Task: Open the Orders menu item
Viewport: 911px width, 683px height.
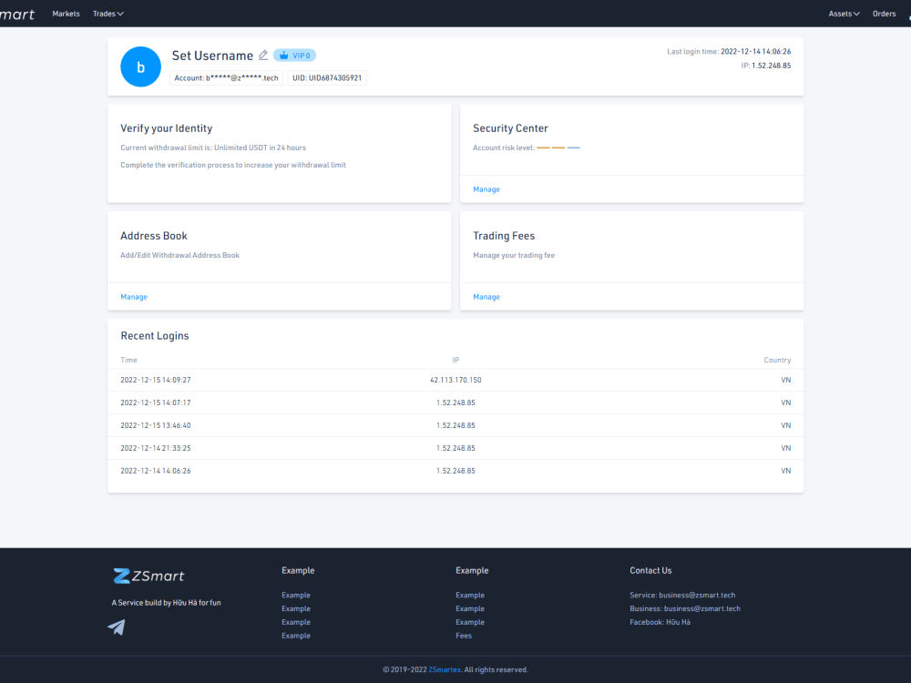Action: click(884, 14)
